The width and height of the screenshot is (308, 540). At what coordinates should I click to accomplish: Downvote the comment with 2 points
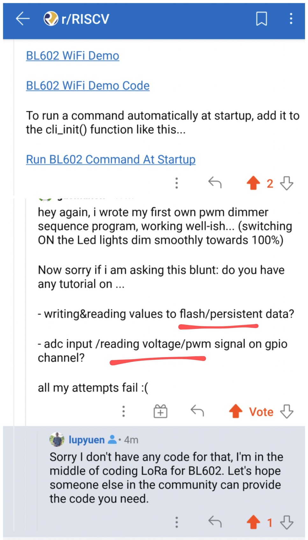click(x=287, y=183)
